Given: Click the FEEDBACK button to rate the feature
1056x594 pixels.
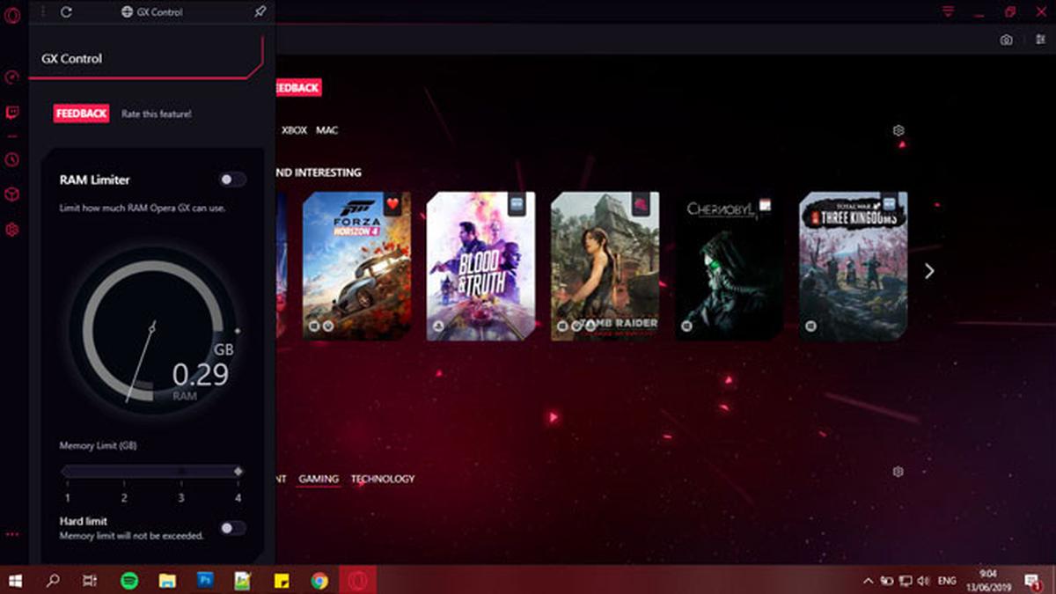Looking at the screenshot, I should pyautogui.click(x=80, y=113).
